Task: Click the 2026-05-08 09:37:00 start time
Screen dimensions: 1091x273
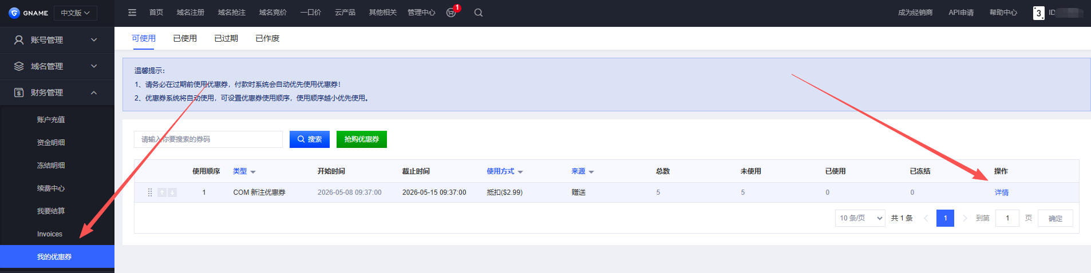Action: (x=349, y=192)
